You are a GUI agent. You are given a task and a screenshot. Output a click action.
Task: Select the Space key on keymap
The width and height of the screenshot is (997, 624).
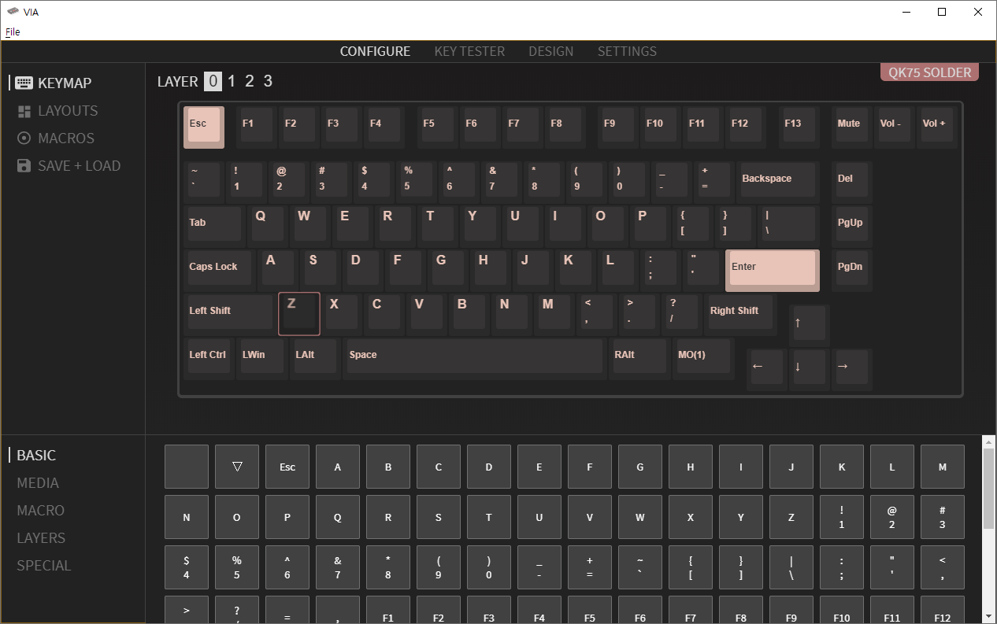pos(475,359)
